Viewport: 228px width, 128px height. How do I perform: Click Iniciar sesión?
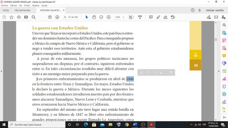click(215, 10)
